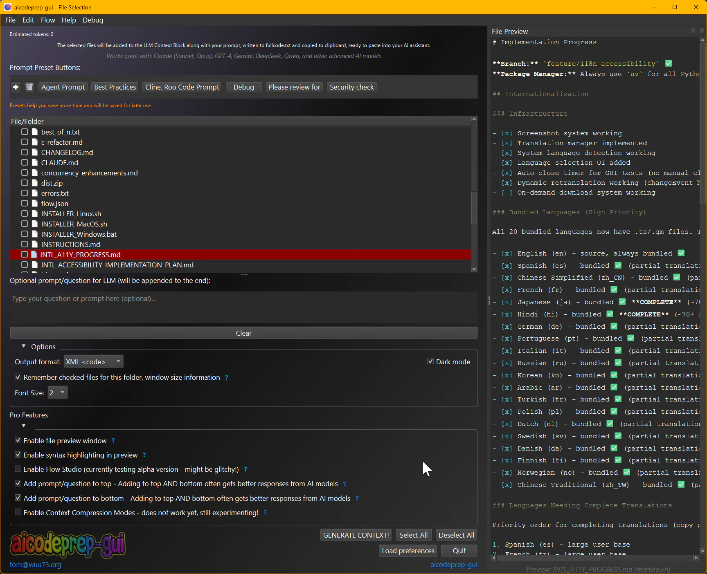Click the question mark help icon after Remember checked files
The height and width of the screenshot is (574, 707).
point(227,378)
